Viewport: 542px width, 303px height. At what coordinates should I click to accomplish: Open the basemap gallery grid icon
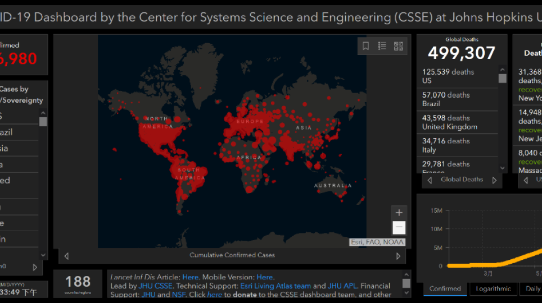click(398, 46)
